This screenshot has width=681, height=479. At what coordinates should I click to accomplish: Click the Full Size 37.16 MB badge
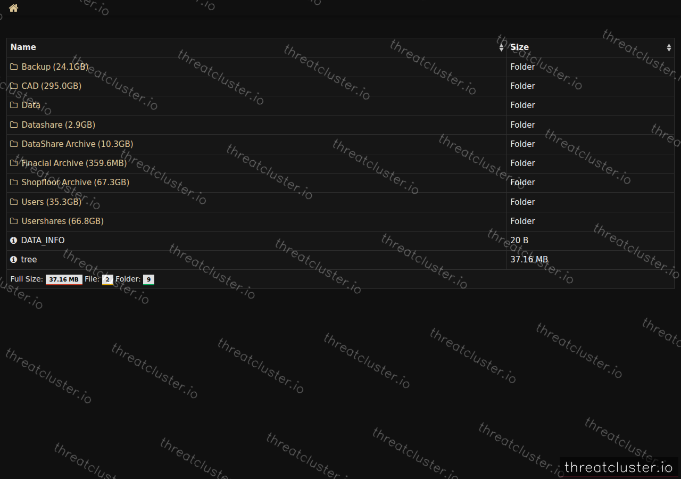coord(64,279)
